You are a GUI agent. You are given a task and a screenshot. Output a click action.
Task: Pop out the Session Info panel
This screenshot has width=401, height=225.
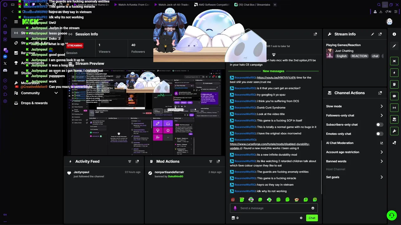tap(315, 34)
